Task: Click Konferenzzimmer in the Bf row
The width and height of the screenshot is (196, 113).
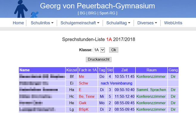Action: [x=151, y=77]
